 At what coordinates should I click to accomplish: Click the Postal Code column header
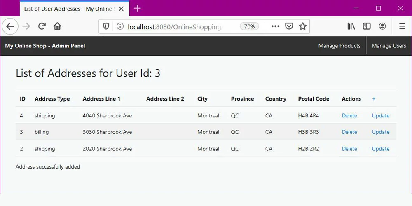314,99
